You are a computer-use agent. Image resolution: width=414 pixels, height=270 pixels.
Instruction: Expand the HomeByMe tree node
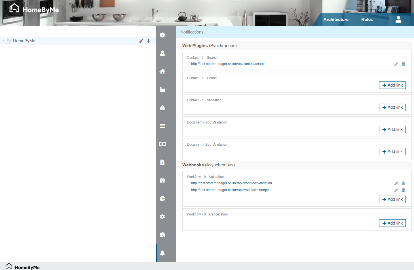pyautogui.click(x=3, y=41)
